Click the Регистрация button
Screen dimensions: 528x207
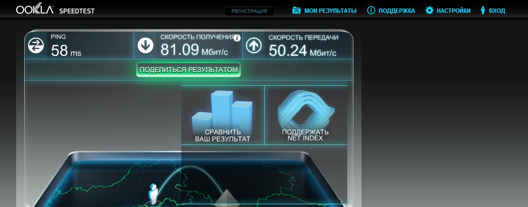point(249,11)
